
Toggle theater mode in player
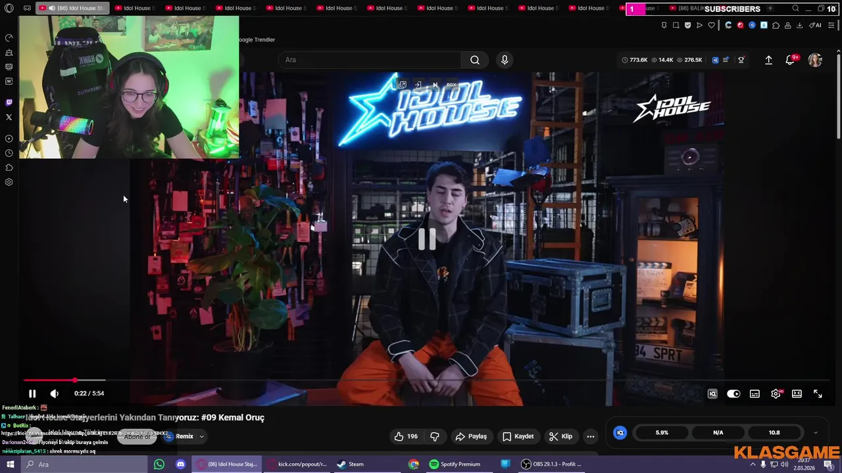pyautogui.click(x=797, y=394)
